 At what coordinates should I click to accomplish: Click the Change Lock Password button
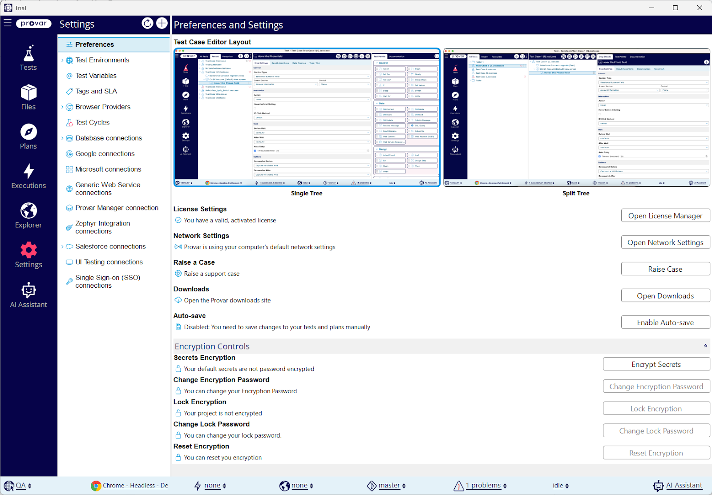(656, 431)
